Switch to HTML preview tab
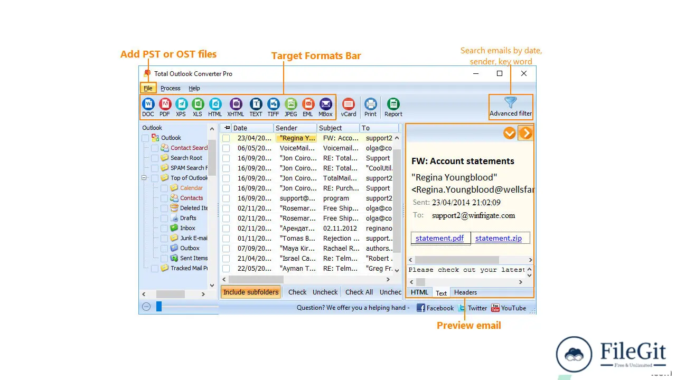This screenshot has height=380, width=676. [420, 292]
